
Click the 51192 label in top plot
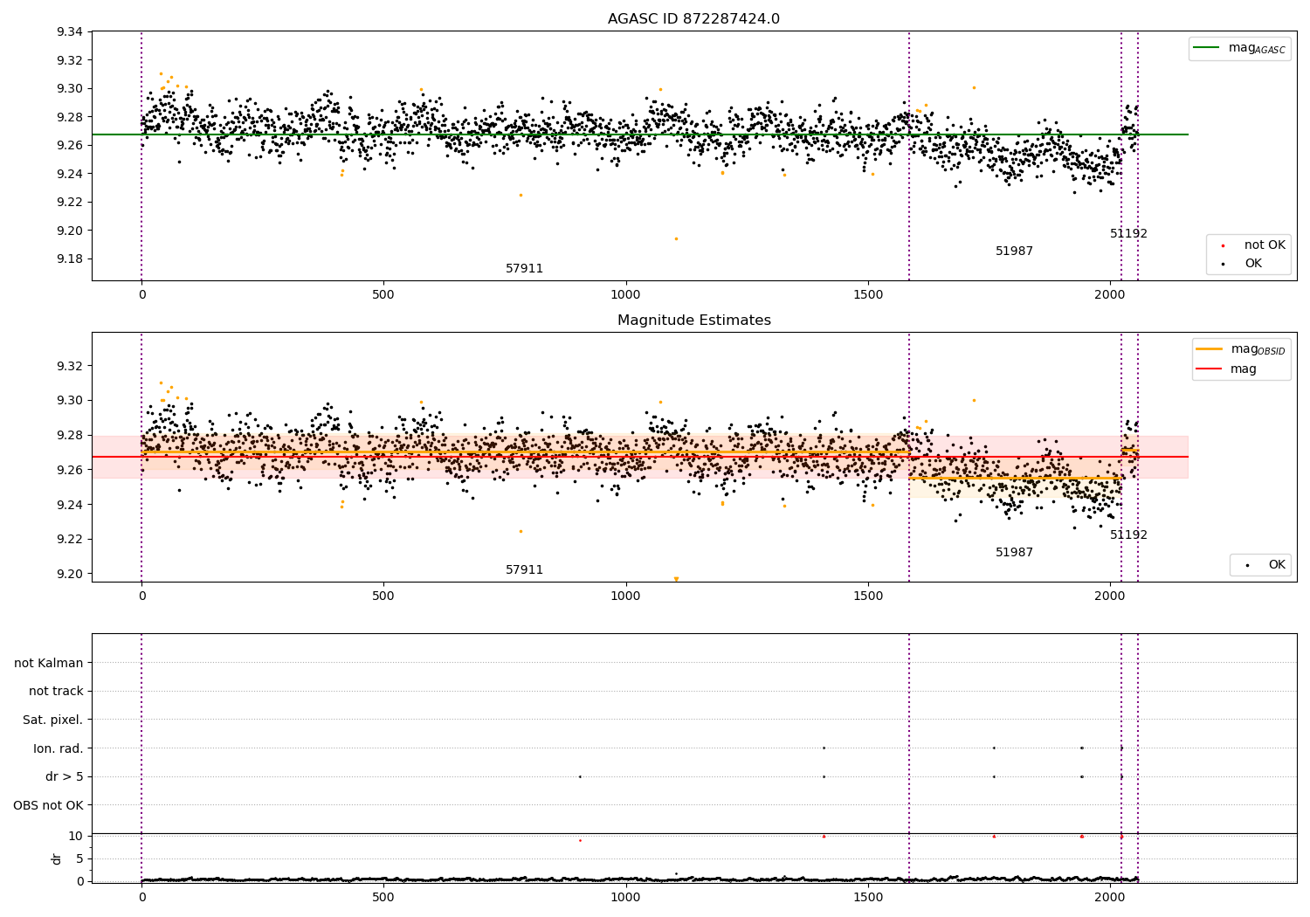click(1128, 234)
